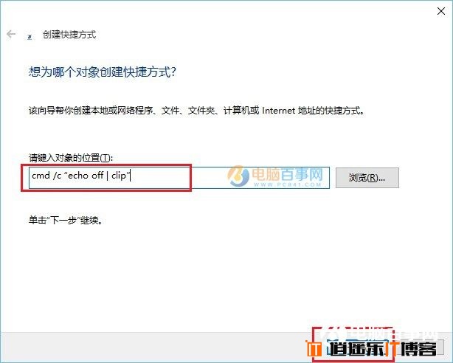Close the 创建快捷方式 dialog with X
Viewport: 453px width, 363px height.
click(x=441, y=11)
